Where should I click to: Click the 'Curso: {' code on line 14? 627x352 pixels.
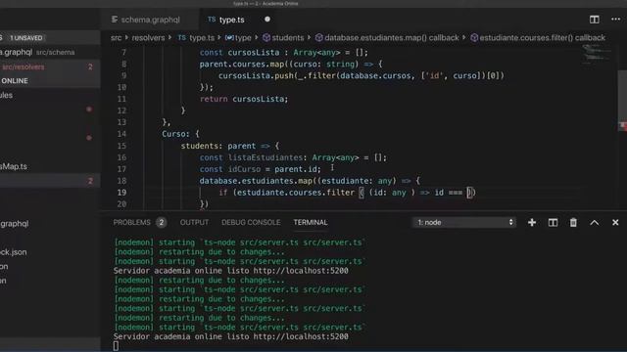point(180,134)
